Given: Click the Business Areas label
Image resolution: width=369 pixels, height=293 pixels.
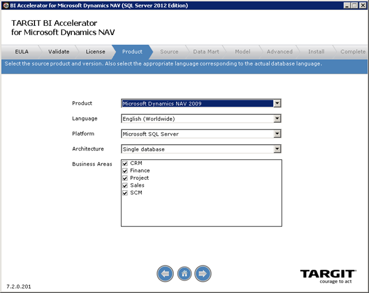Looking at the screenshot, I should (x=92, y=164).
